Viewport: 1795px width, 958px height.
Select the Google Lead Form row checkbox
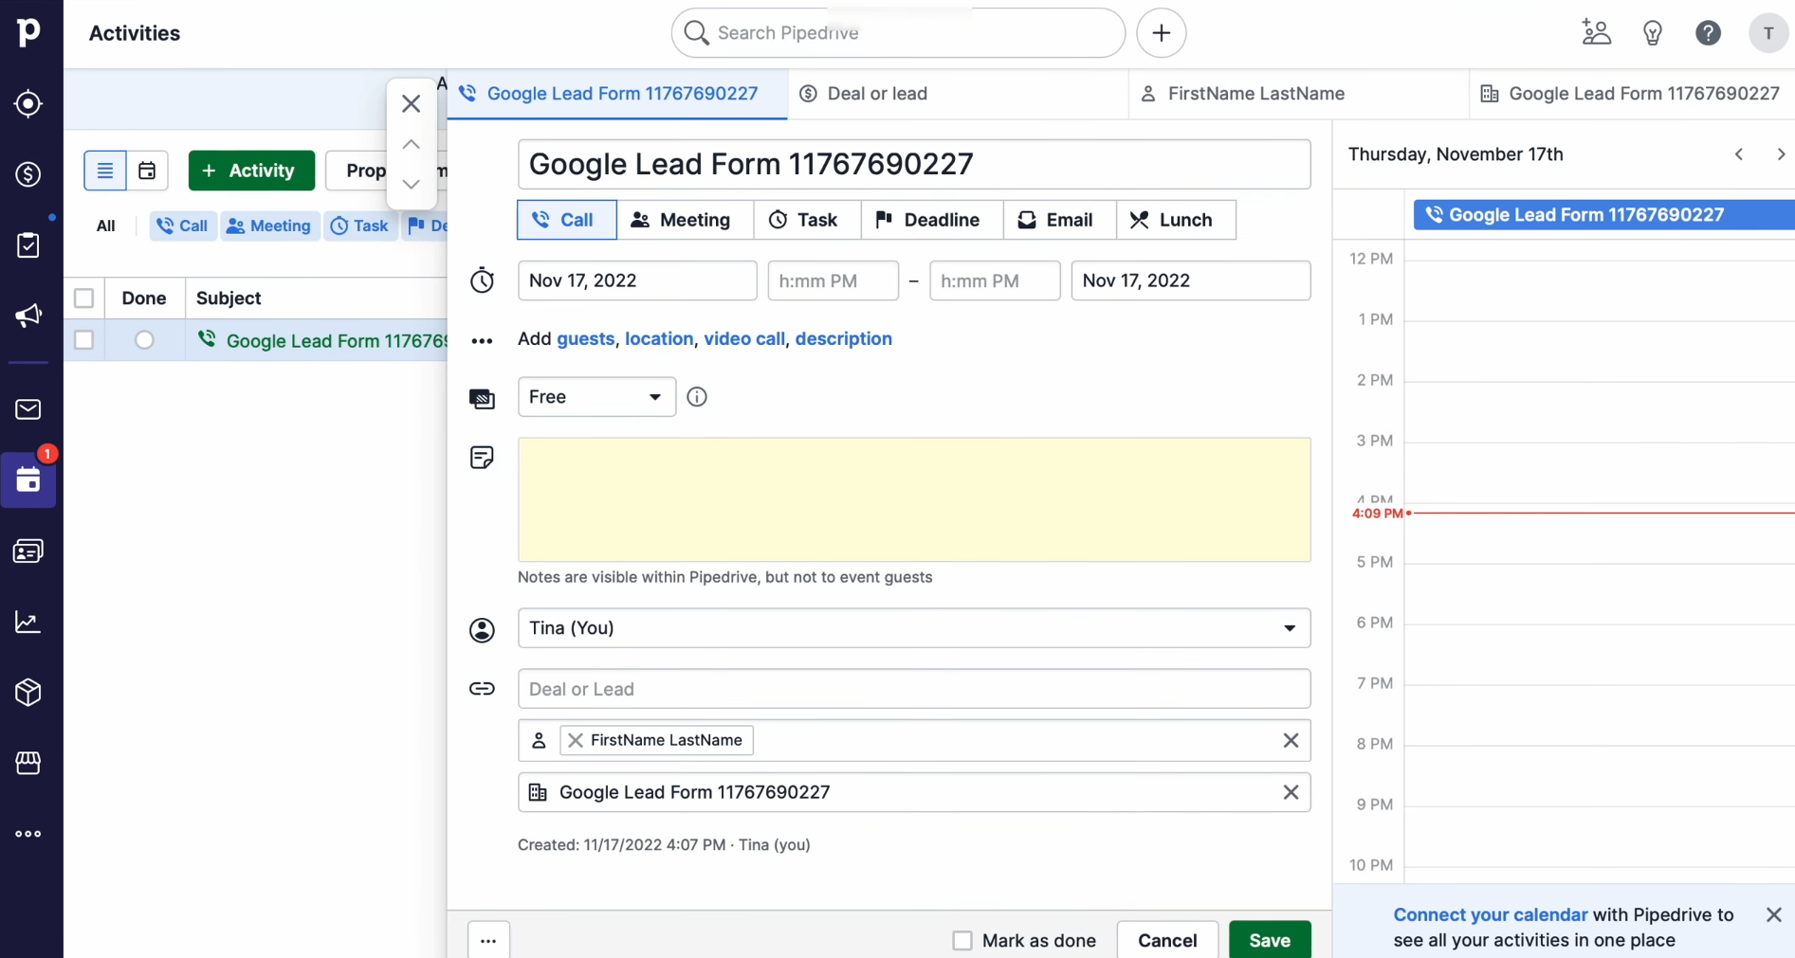(x=84, y=340)
